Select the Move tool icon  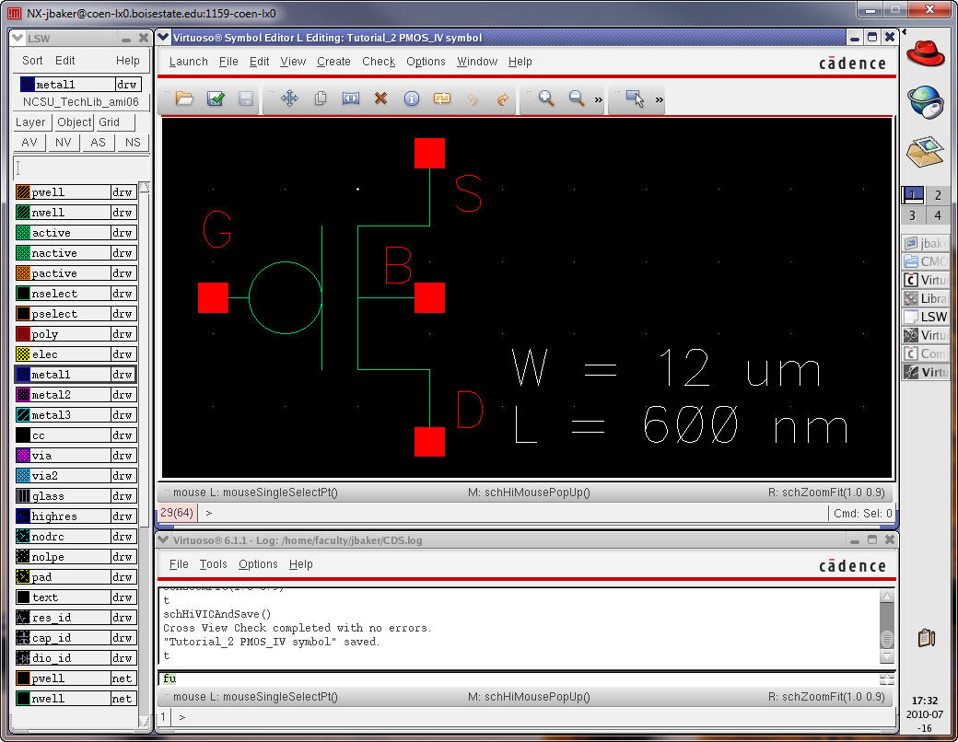[x=289, y=99]
